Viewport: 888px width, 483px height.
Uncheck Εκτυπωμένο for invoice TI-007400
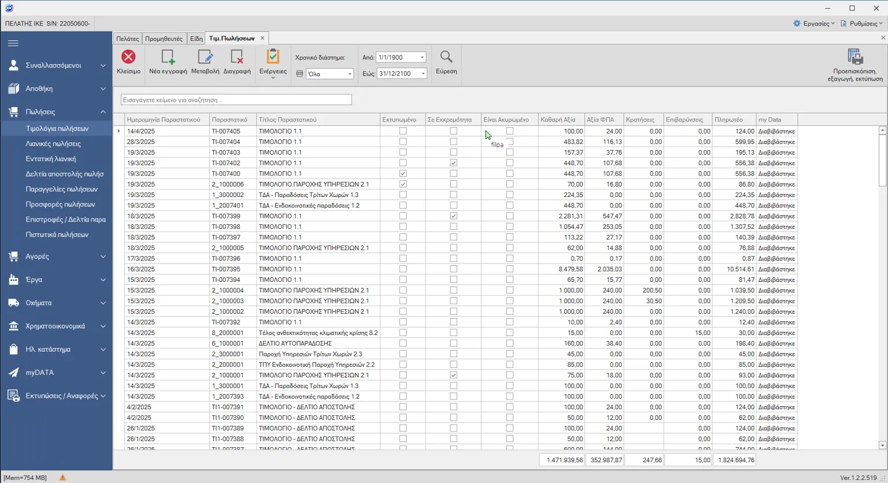(403, 173)
